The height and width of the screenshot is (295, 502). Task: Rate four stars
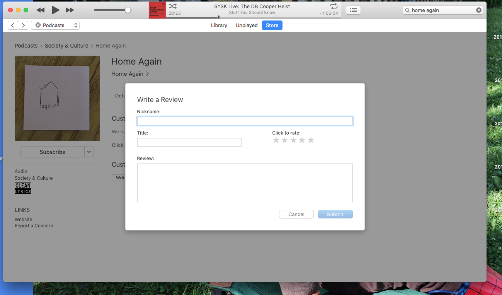pos(302,140)
